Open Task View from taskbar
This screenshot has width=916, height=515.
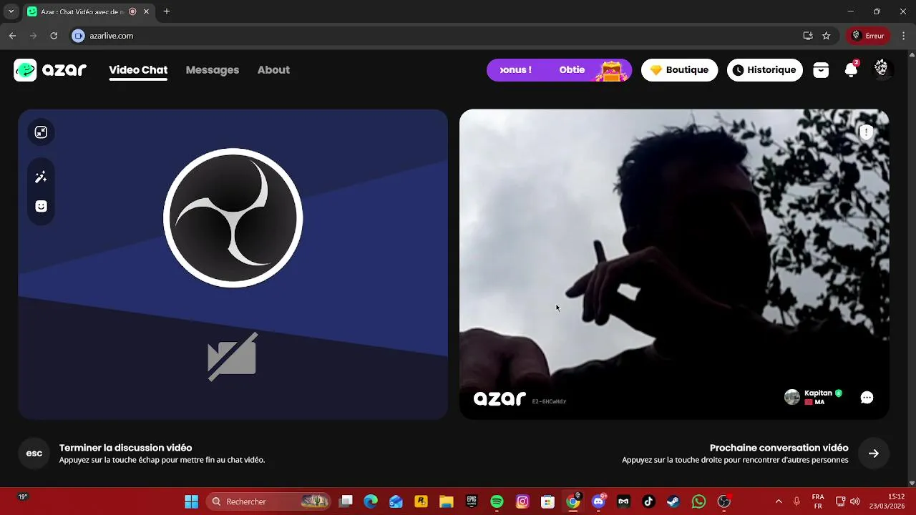click(346, 501)
